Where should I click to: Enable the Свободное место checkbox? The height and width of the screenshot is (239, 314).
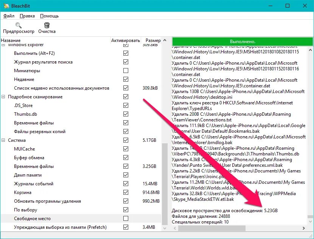click(x=126, y=218)
